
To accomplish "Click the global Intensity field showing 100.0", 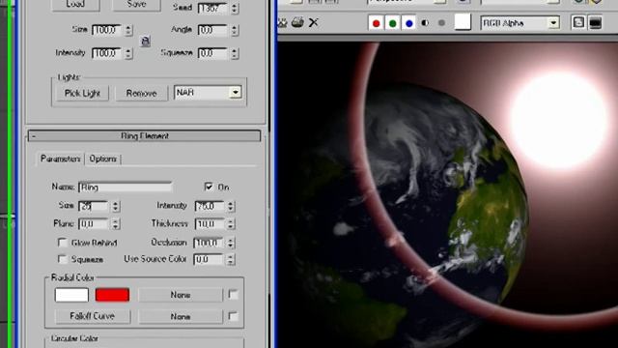I will point(107,53).
